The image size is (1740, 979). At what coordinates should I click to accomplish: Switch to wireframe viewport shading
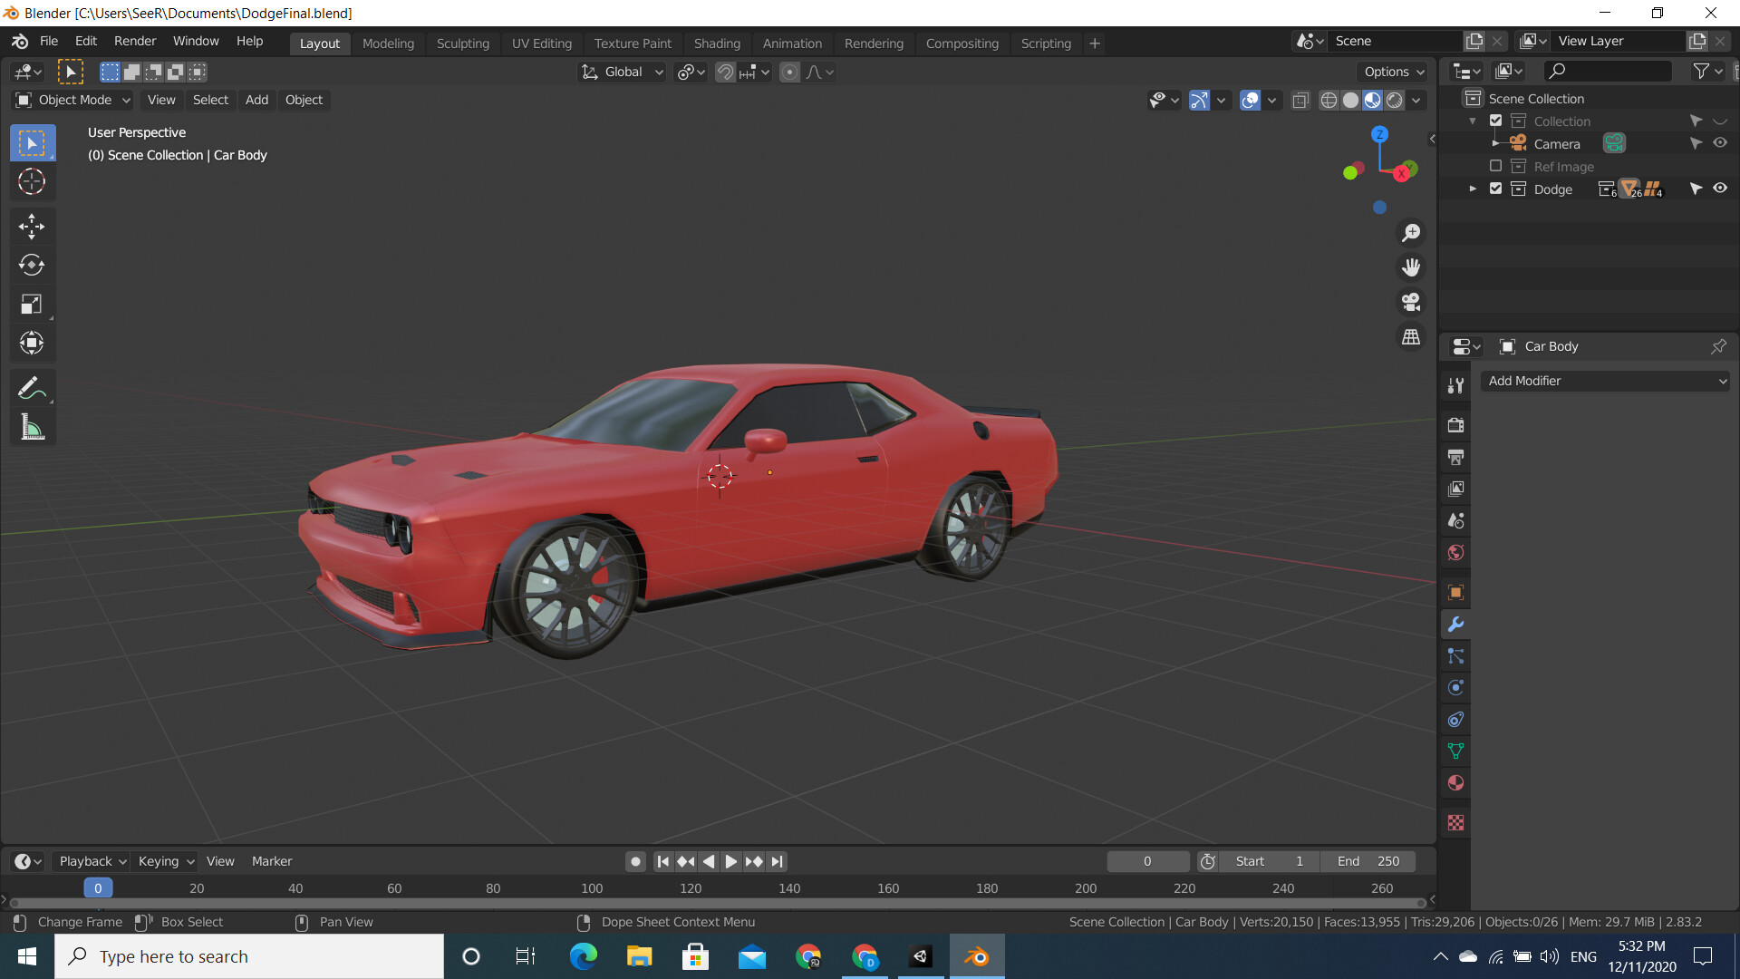tap(1329, 100)
